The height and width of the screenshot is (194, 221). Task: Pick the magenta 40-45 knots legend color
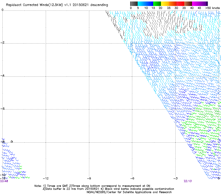click(196, 4)
